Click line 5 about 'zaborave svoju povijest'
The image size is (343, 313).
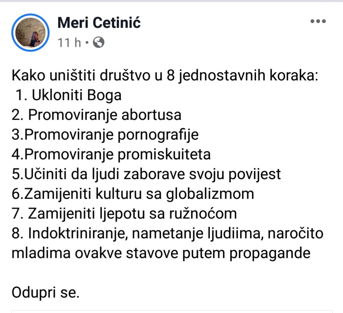point(146,174)
